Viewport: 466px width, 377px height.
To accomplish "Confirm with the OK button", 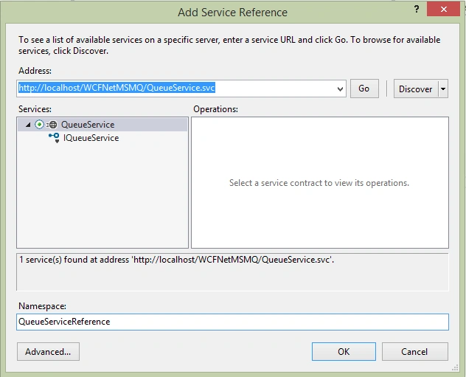I will [x=344, y=352].
